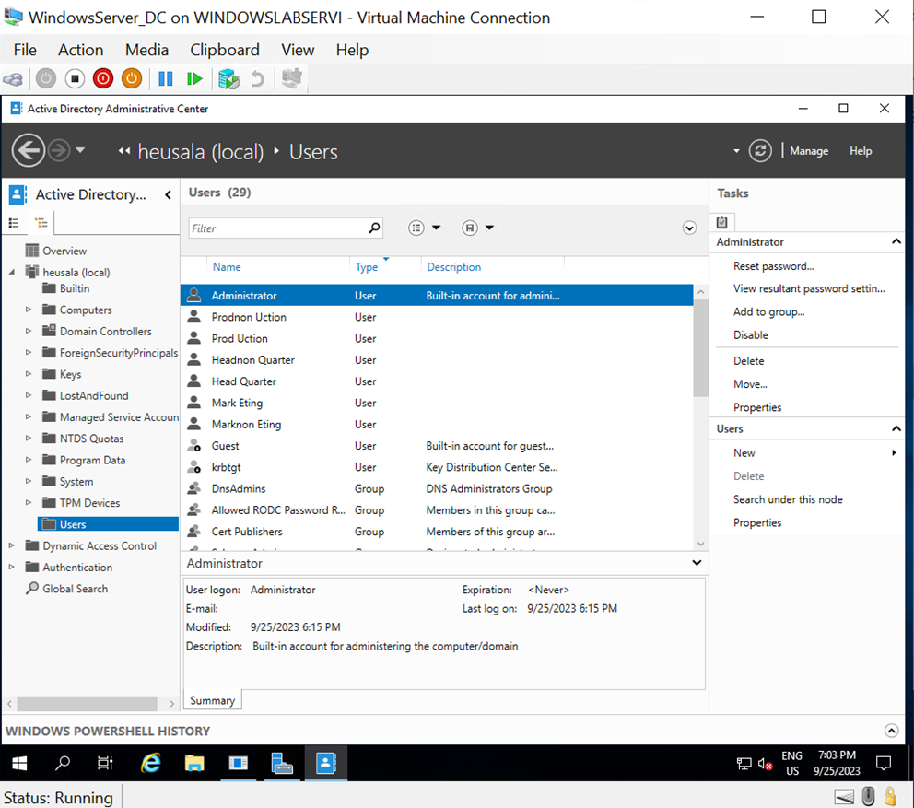Open Internet Explorer from the taskbar
The width and height of the screenshot is (914, 808).
pyautogui.click(x=150, y=763)
